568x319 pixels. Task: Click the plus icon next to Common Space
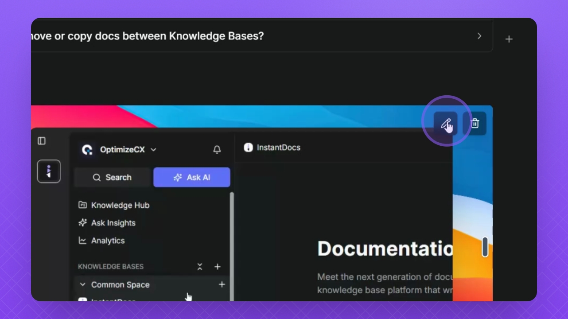pos(222,284)
